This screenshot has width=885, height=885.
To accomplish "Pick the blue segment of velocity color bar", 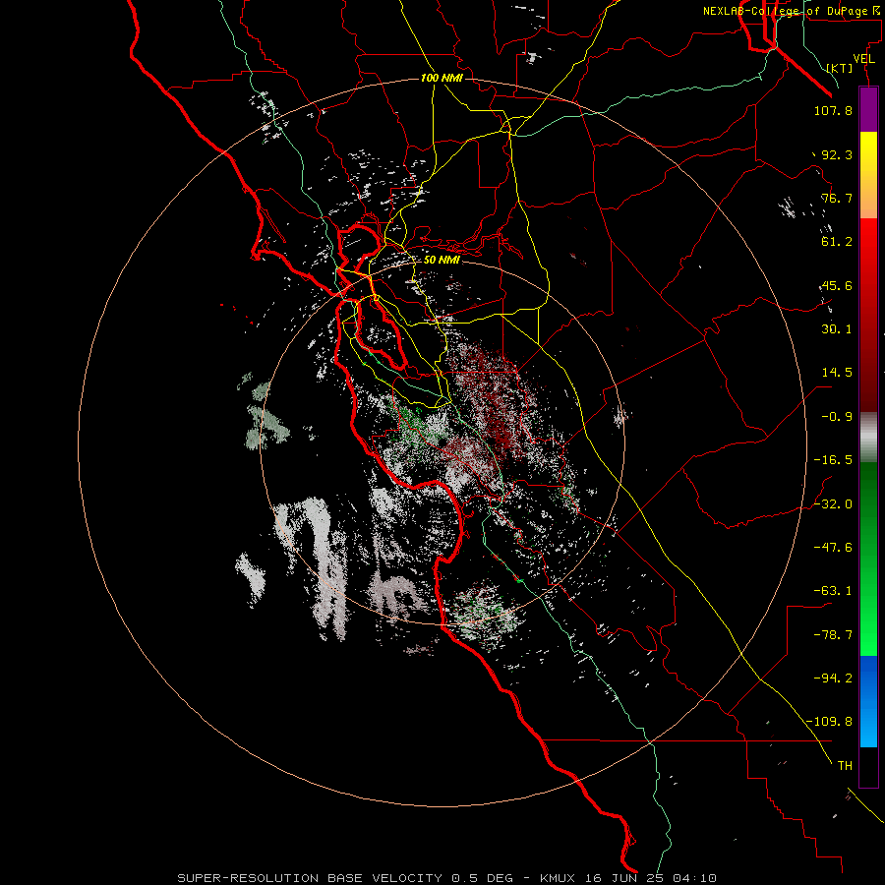I will point(868,701).
